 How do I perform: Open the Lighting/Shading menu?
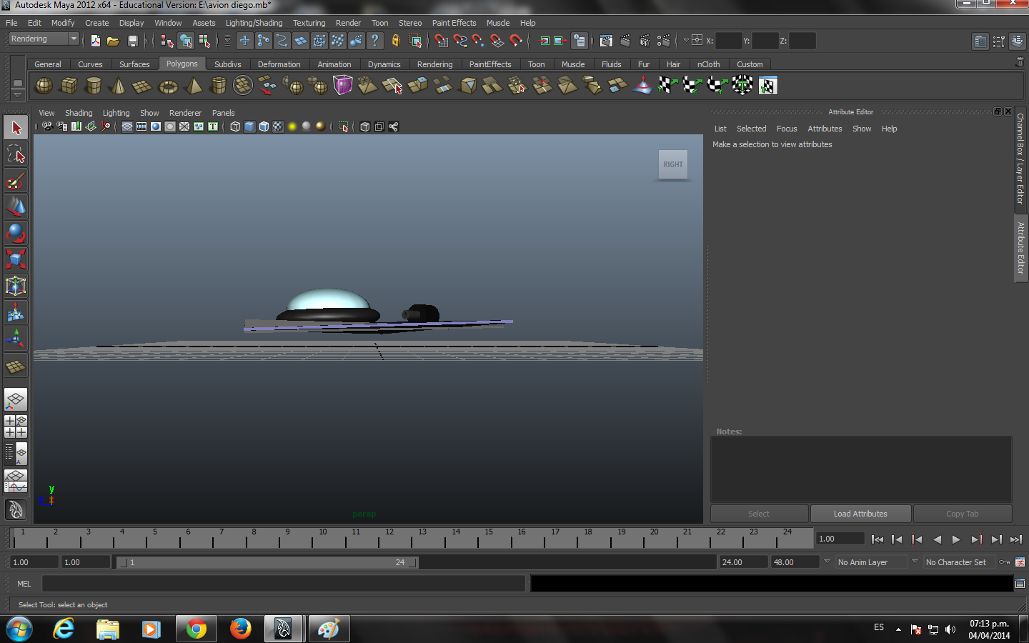pos(254,23)
